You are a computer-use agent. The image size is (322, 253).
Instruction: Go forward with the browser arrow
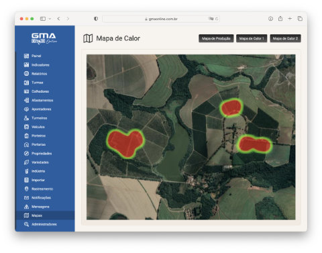(68, 19)
